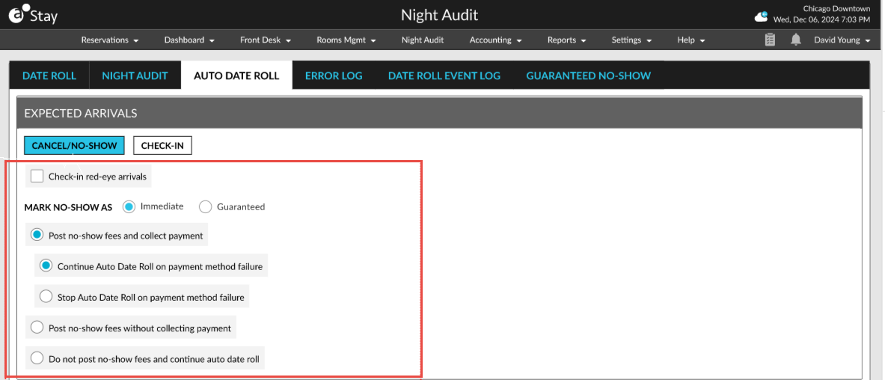Screen dimensions: 885x380
Task: Expand the Accounting menu
Action: coord(495,40)
